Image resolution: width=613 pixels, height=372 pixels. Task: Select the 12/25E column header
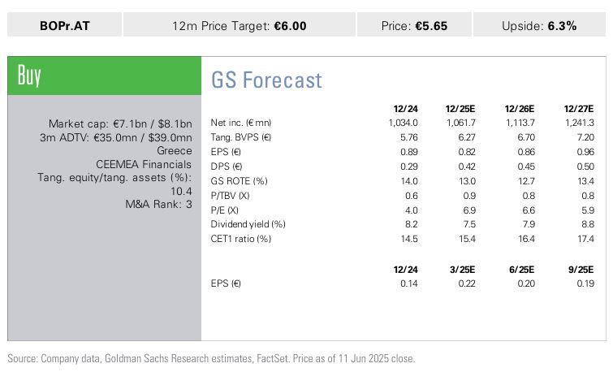(x=460, y=107)
